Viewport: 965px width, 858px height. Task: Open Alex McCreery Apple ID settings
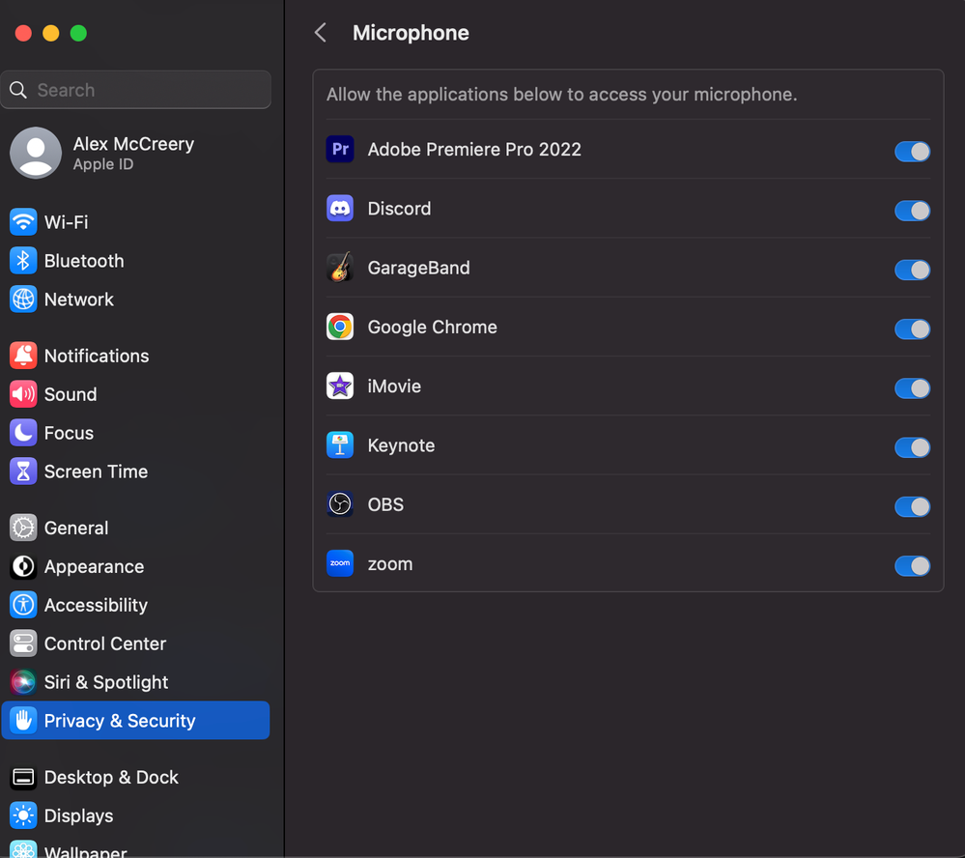point(133,153)
